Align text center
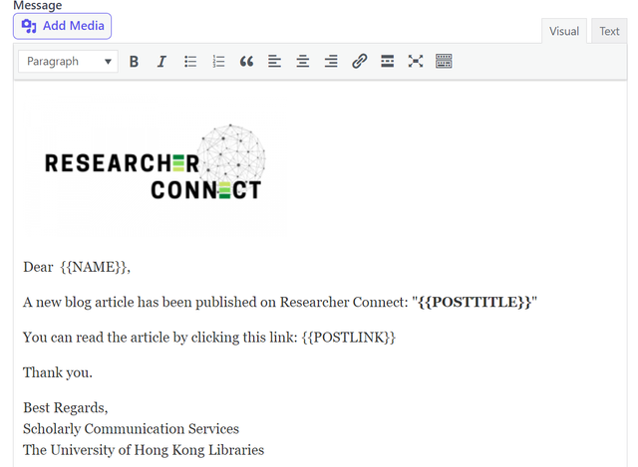638x467 pixels. click(x=303, y=62)
